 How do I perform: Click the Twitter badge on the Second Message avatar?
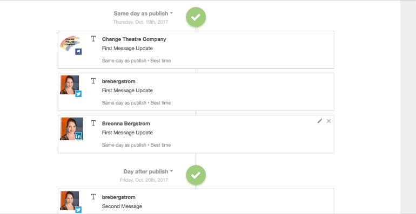(x=78, y=210)
